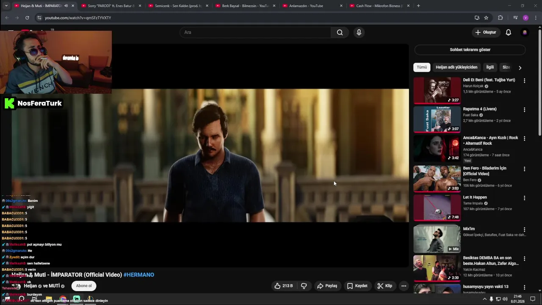Screen dimensions: 542x305
Task: Click the Paylaş share button
Action: click(327, 286)
